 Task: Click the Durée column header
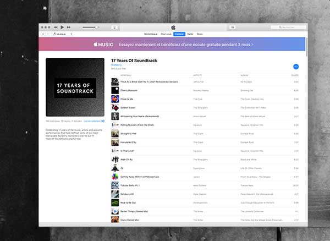pyautogui.click(x=295, y=75)
